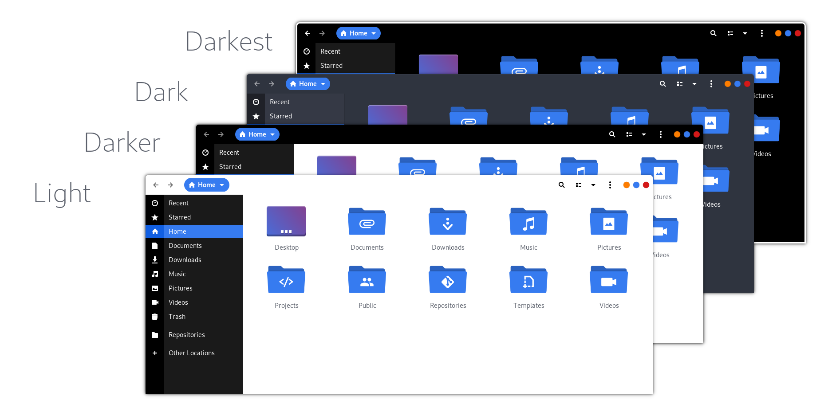Open the Repositories folder icon
The width and height of the screenshot is (828, 416).
(x=448, y=279)
